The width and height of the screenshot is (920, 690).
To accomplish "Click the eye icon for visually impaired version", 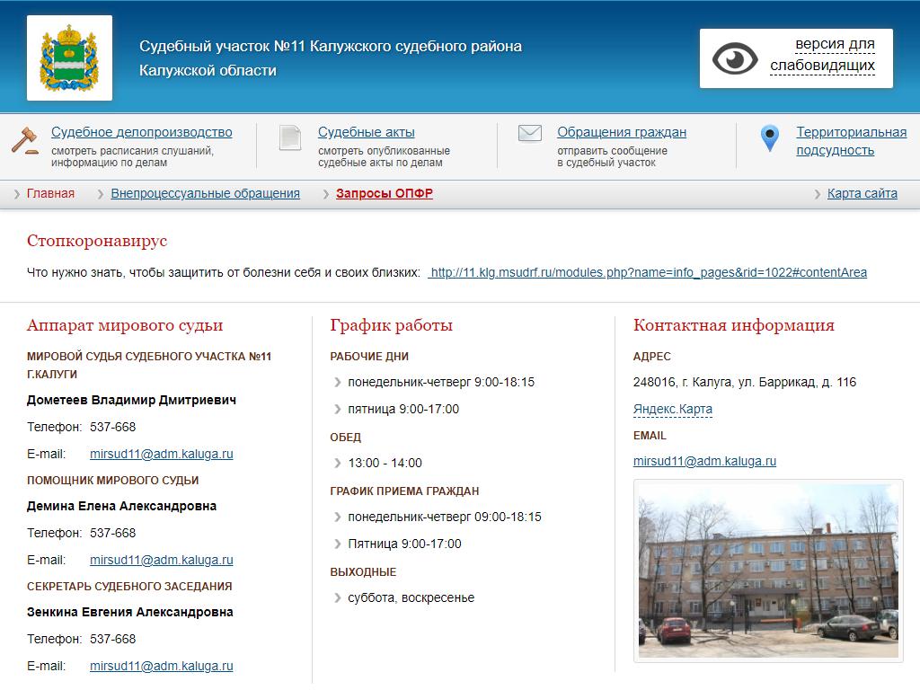I will [735, 58].
